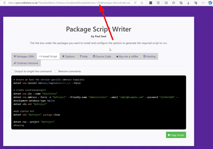The image size is (213, 149).
Task: Open the Settings and more ellipsis menu
Action: (203, 3)
